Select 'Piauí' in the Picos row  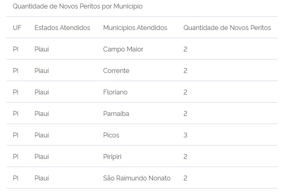click(x=42, y=135)
